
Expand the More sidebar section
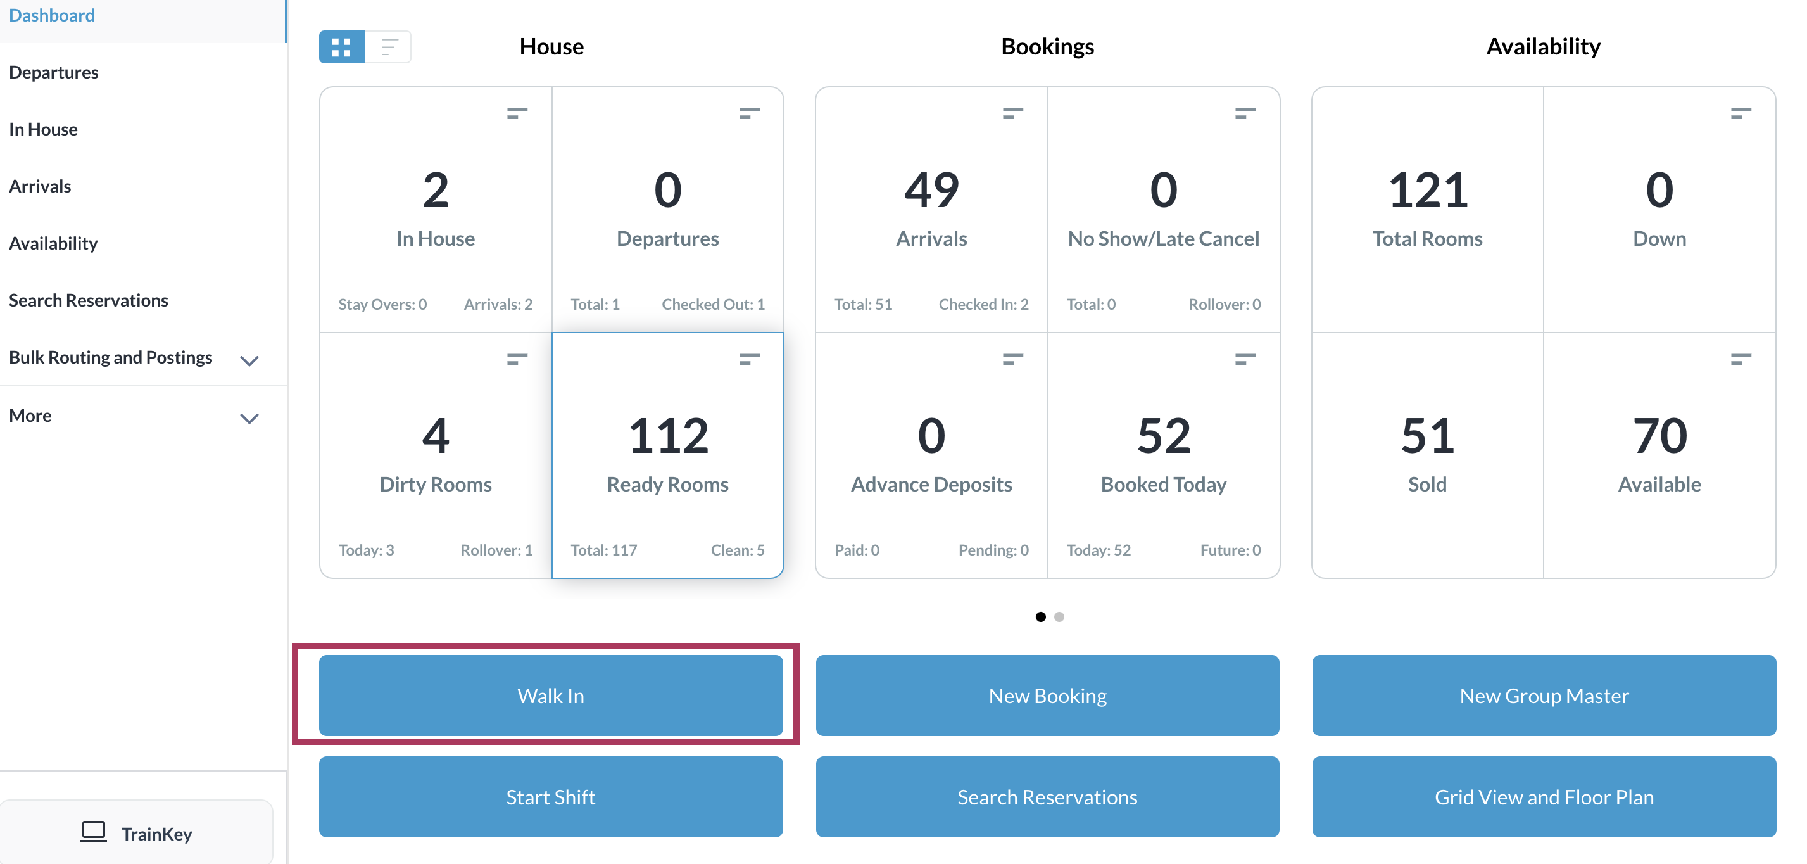[x=249, y=418]
